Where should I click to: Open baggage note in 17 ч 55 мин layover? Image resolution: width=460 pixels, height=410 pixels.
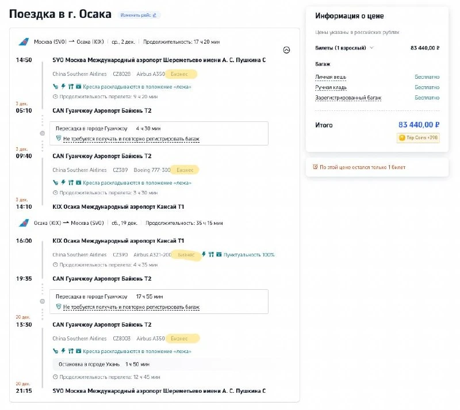click(x=131, y=307)
